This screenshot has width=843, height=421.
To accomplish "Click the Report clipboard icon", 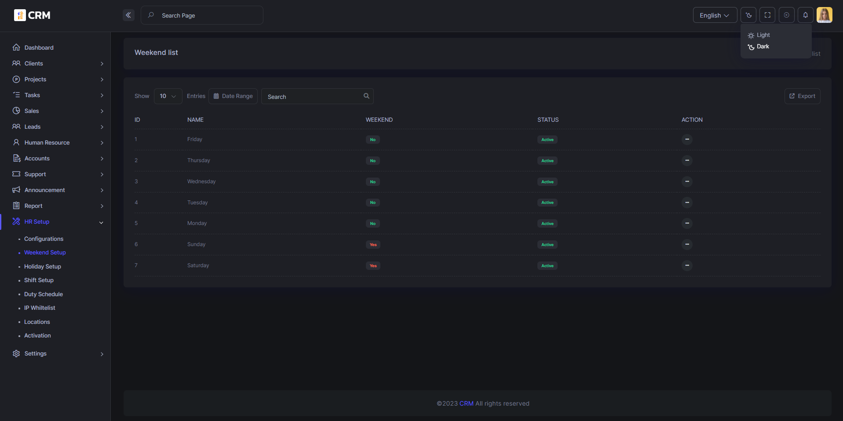I will click(16, 206).
